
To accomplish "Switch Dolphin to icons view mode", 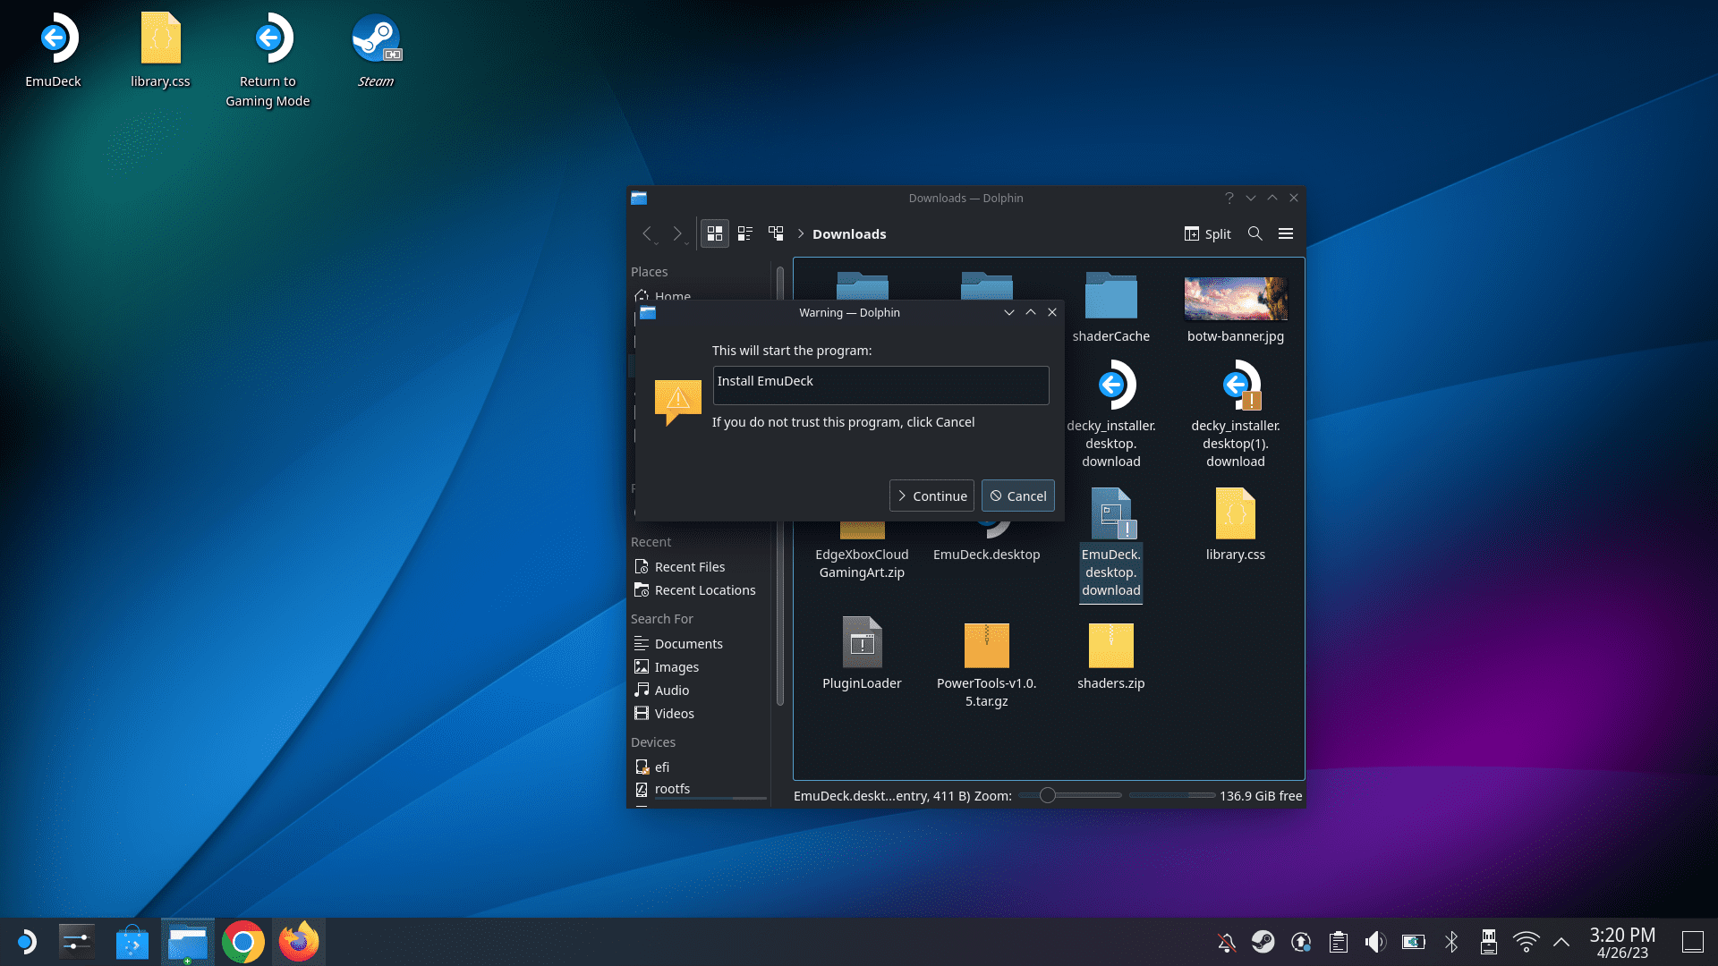I will (x=714, y=233).
